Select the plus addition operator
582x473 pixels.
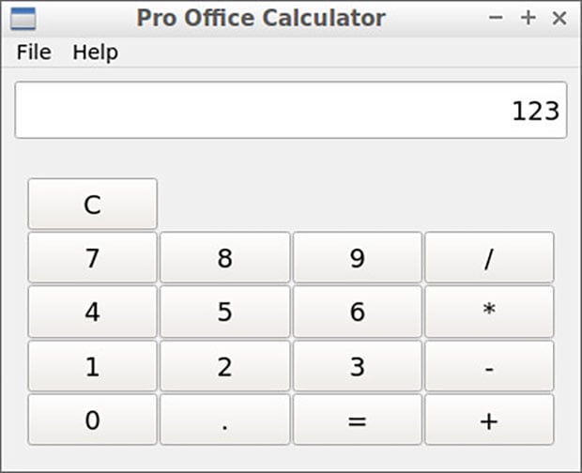coord(489,420)
